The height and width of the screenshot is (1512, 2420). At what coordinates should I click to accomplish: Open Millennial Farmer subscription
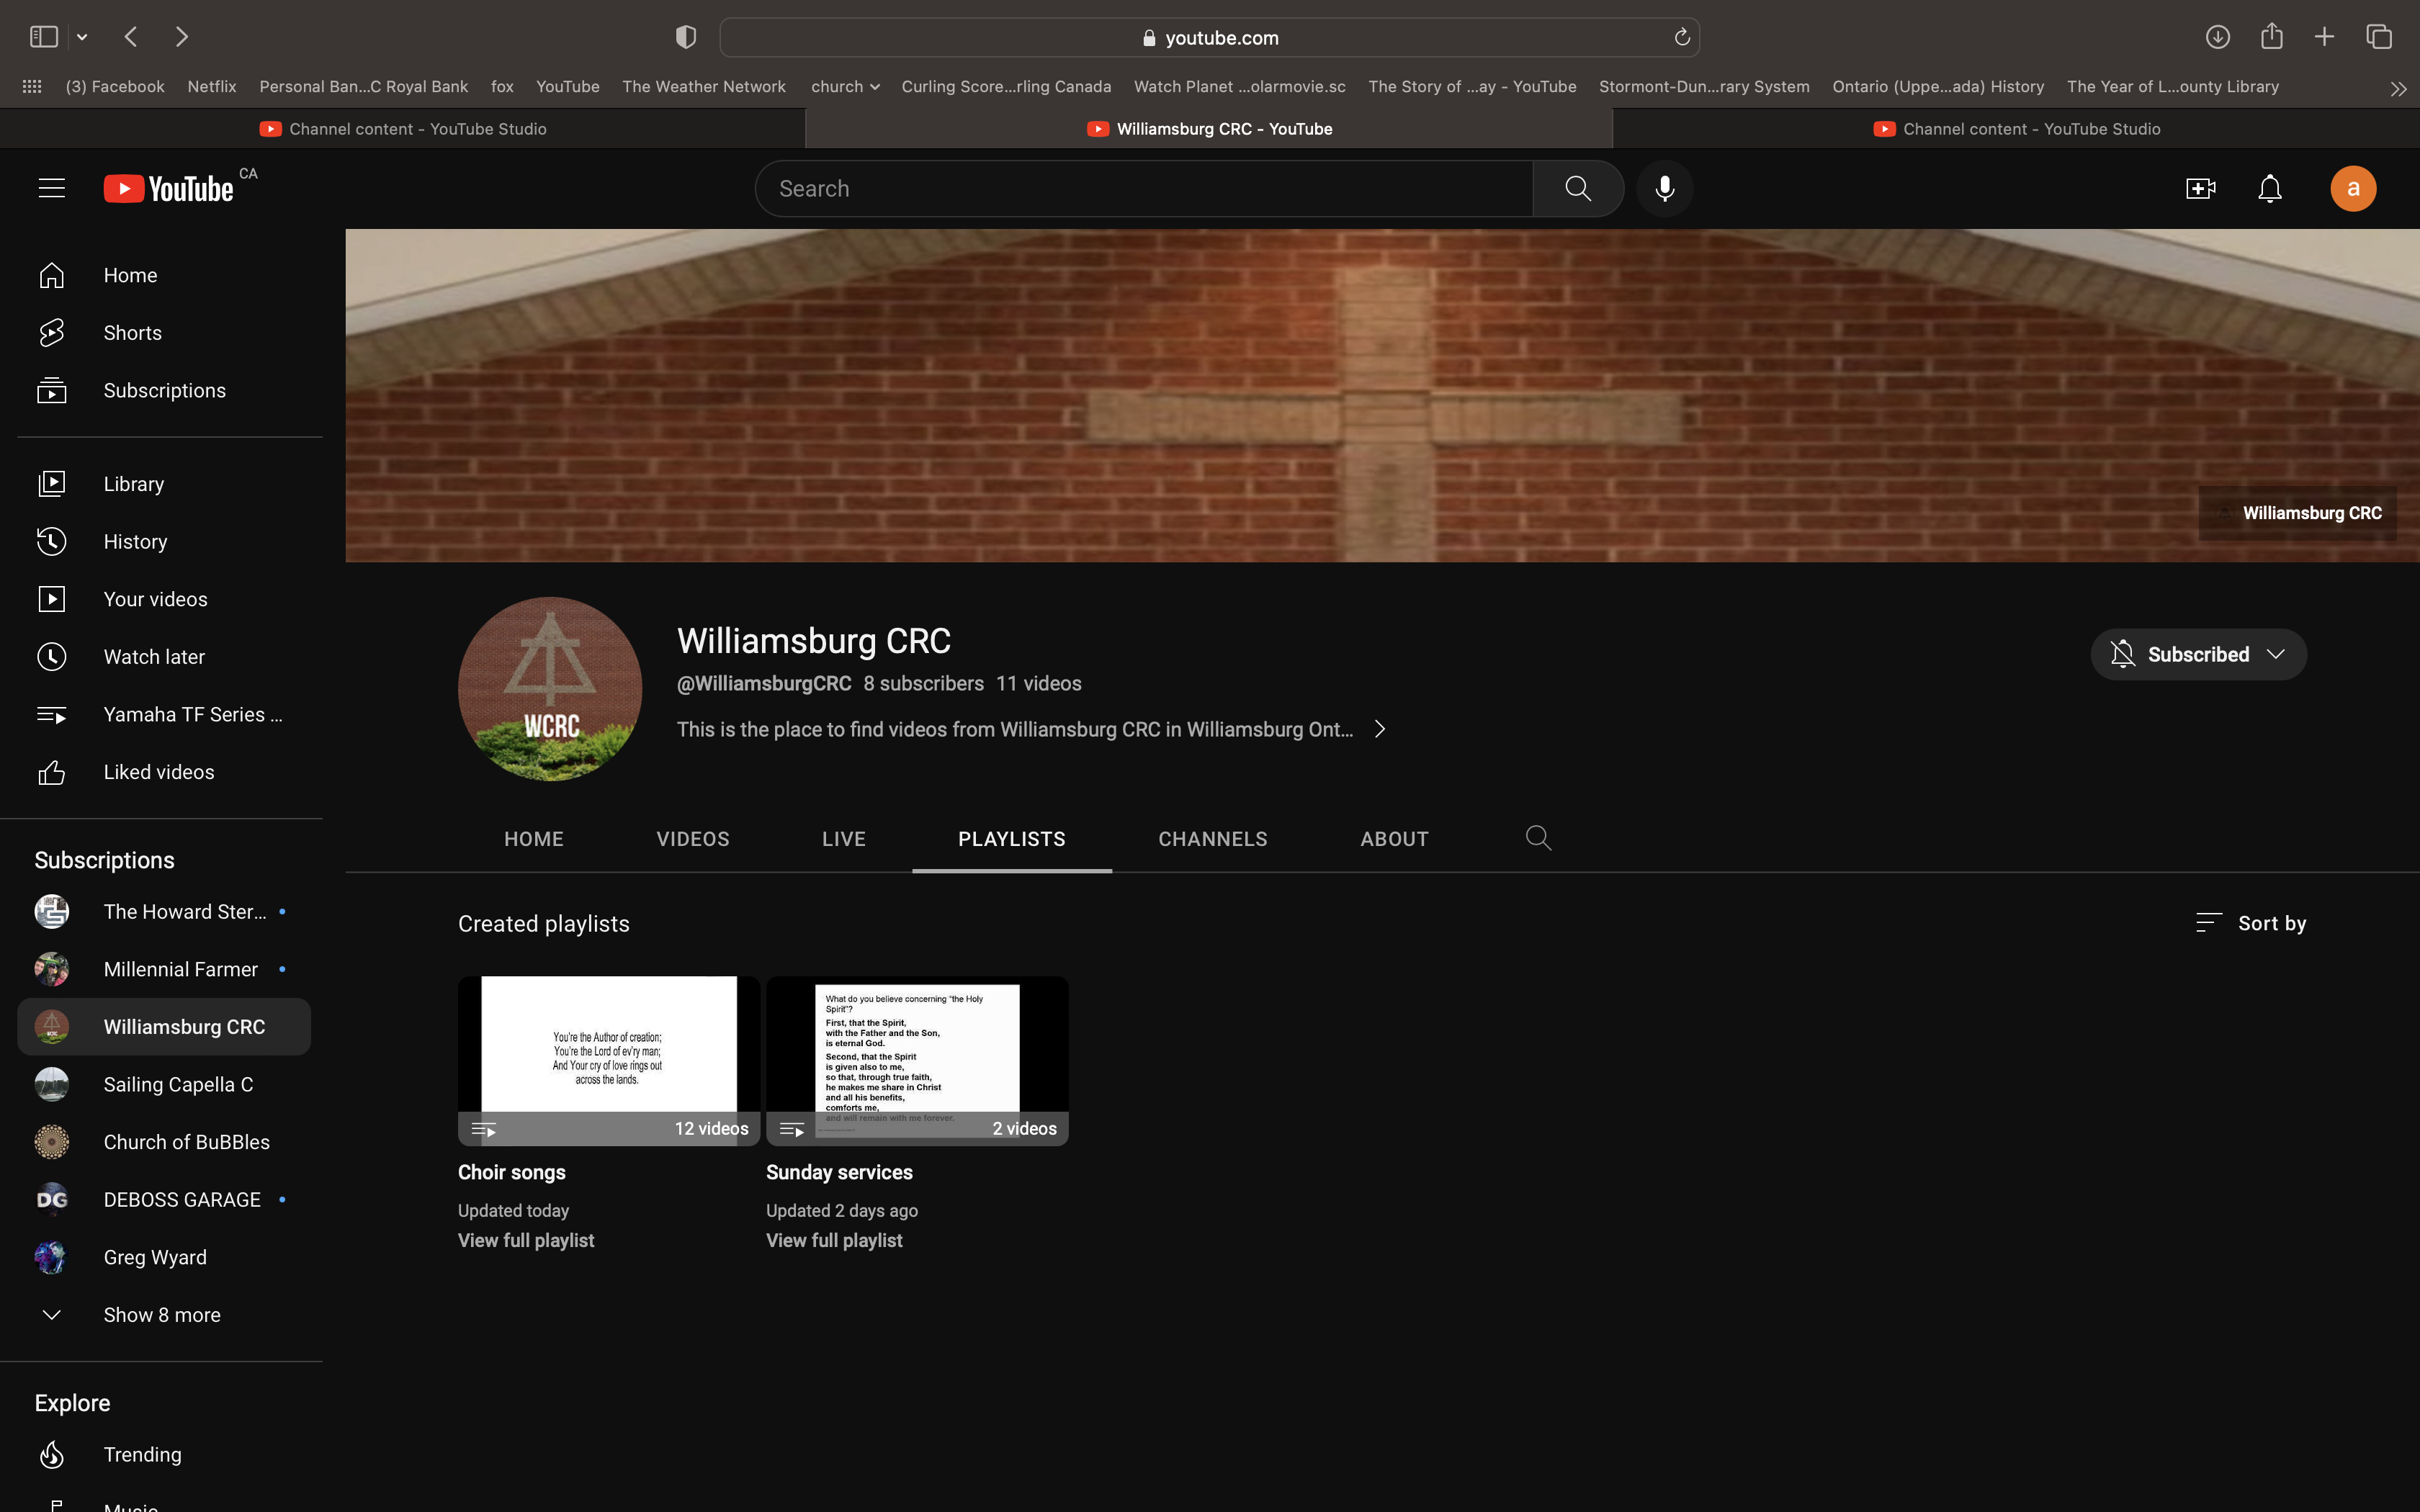(x=164, y=969)
